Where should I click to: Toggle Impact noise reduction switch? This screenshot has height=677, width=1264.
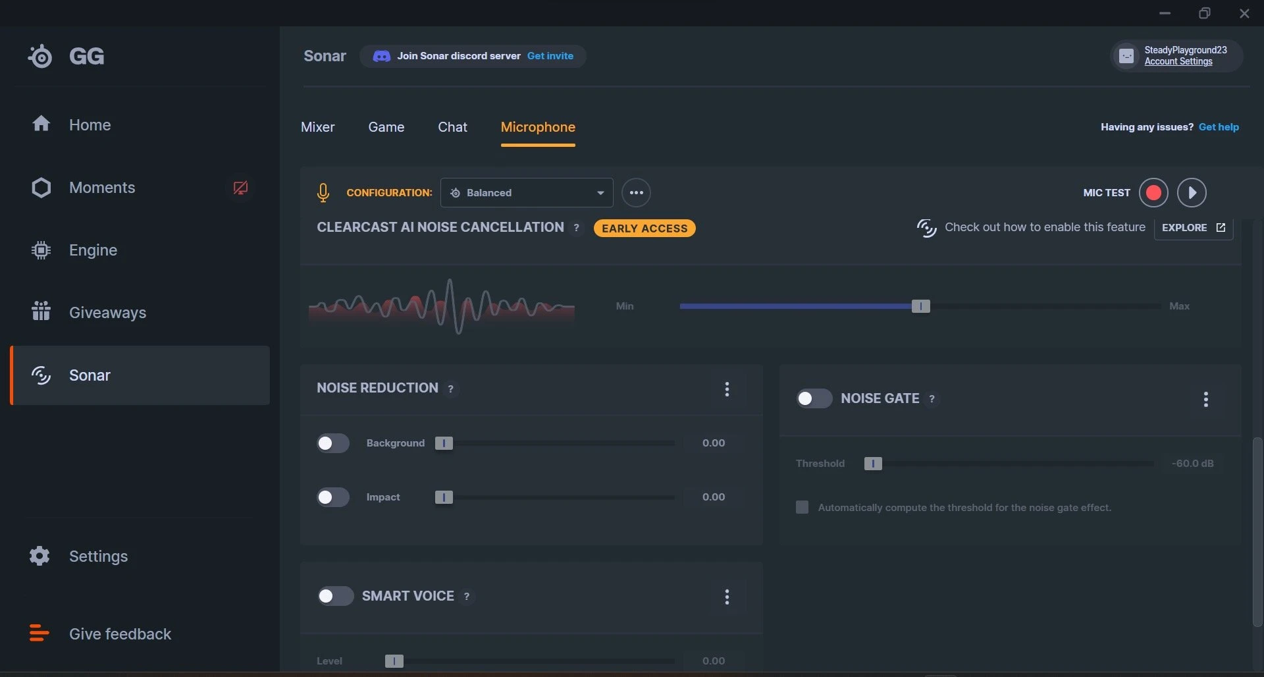tap(333, 497)
